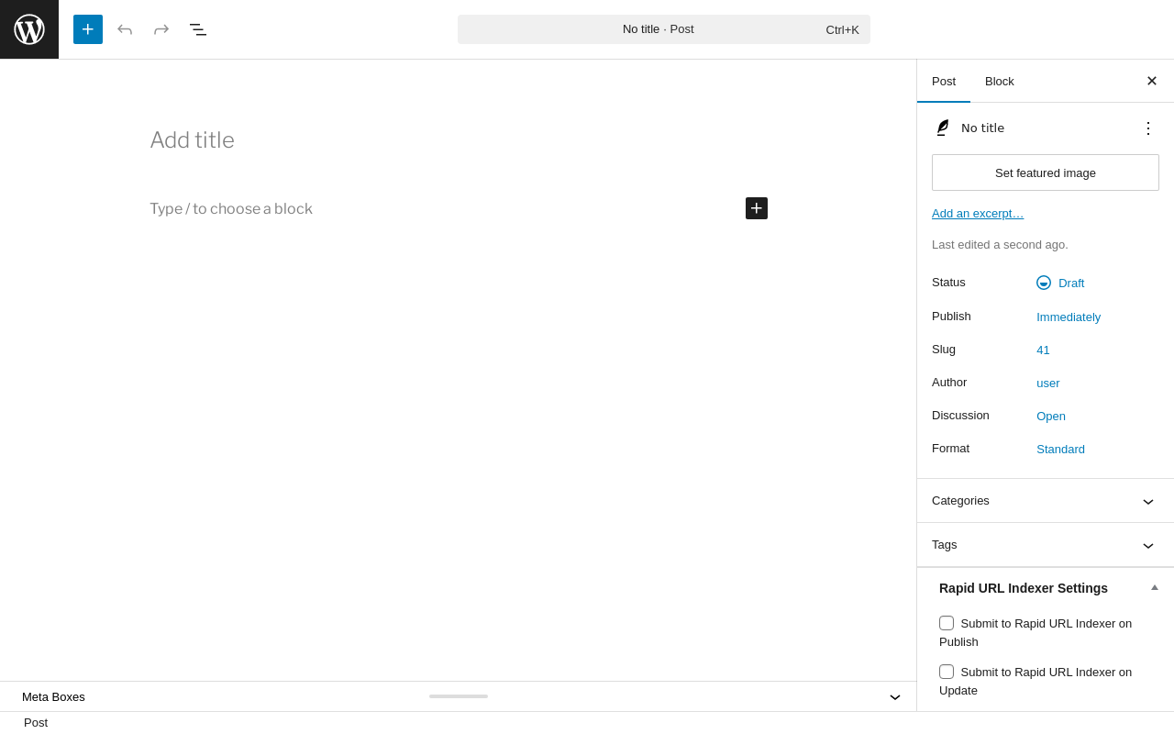Switch to the Block tab
This screenshot has height=734, width=1174.
coord(1000,81)
